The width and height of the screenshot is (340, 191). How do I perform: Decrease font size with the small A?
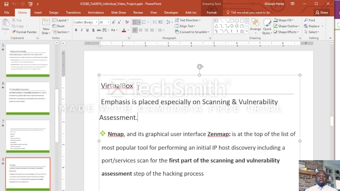coord(119,22)
